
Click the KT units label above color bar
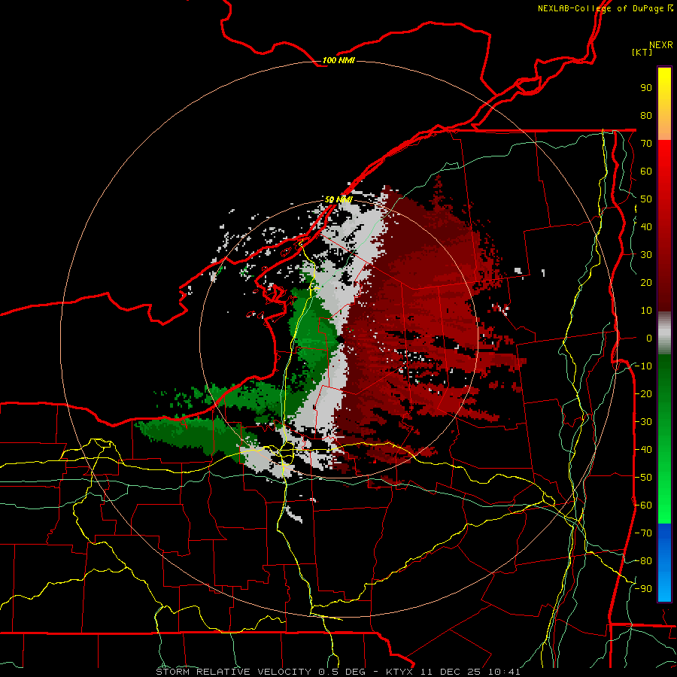click(642, 52)
